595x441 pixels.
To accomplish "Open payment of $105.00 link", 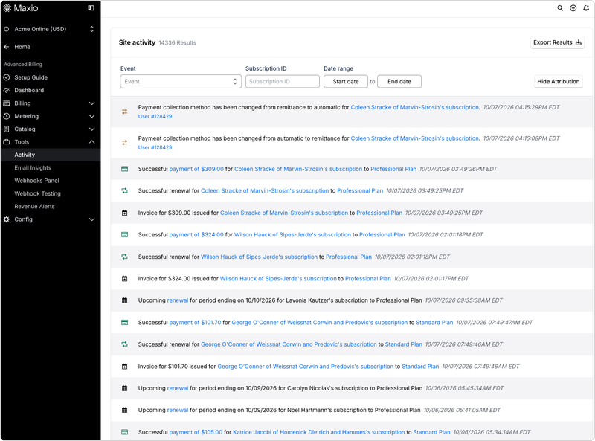I will tap(196, 432).
